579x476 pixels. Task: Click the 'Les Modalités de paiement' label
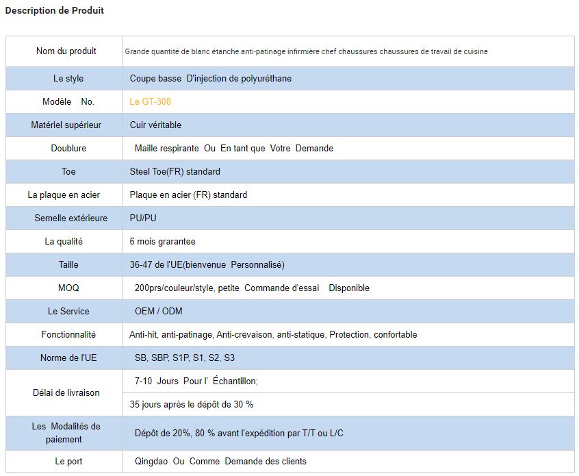coord(66,433)
